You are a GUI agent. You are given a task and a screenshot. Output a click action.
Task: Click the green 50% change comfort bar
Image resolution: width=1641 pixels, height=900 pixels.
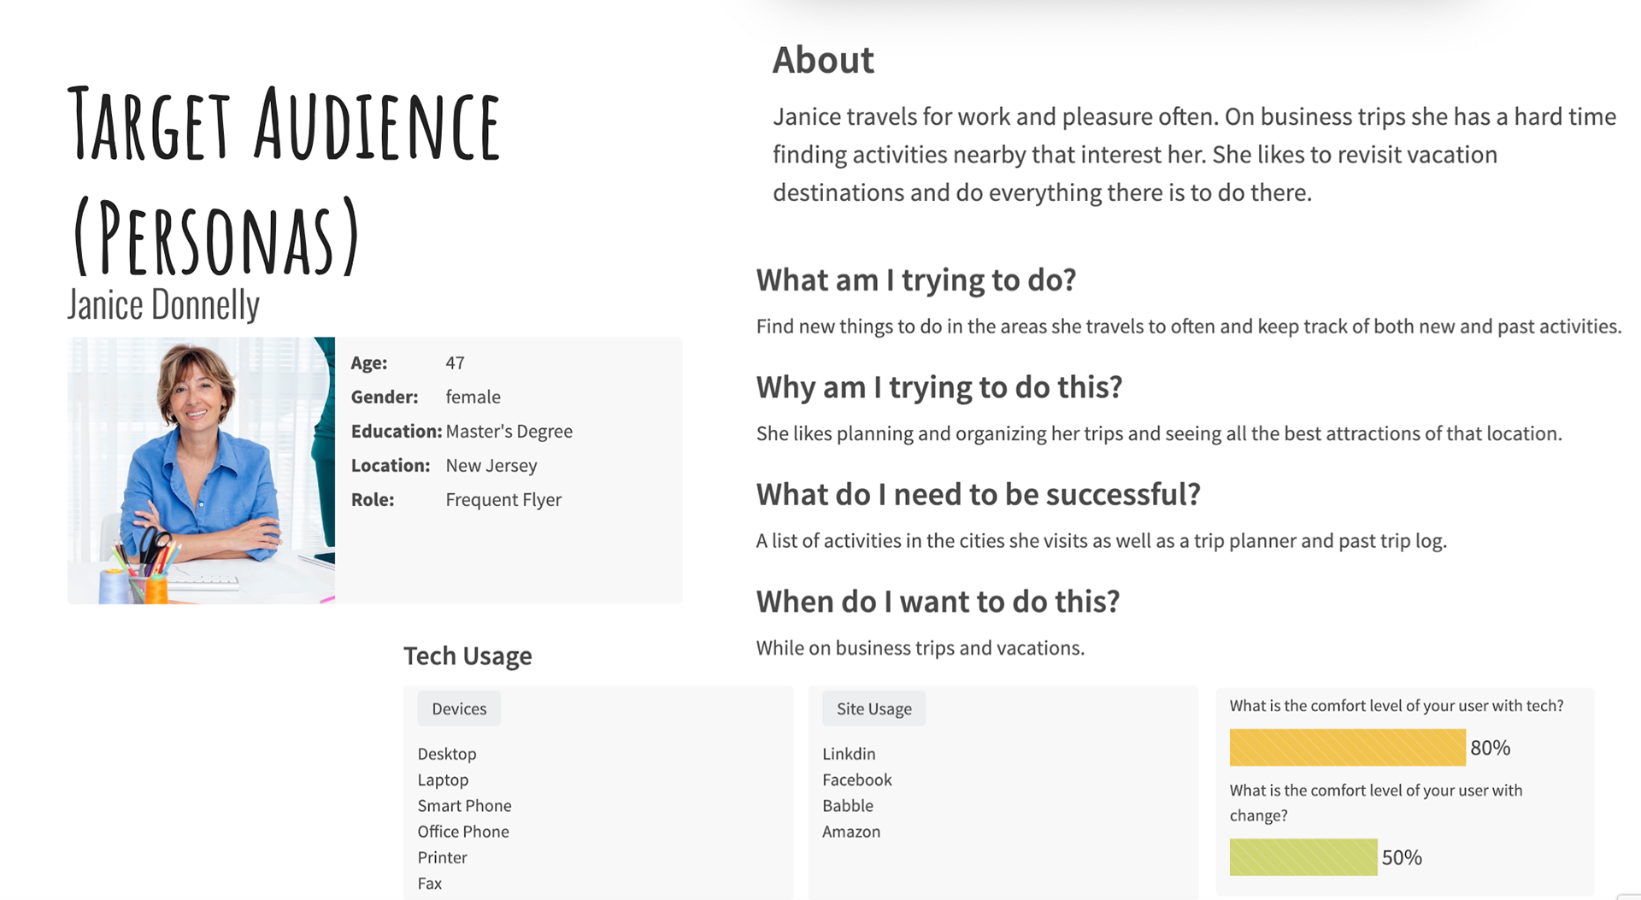(1303, 856)
